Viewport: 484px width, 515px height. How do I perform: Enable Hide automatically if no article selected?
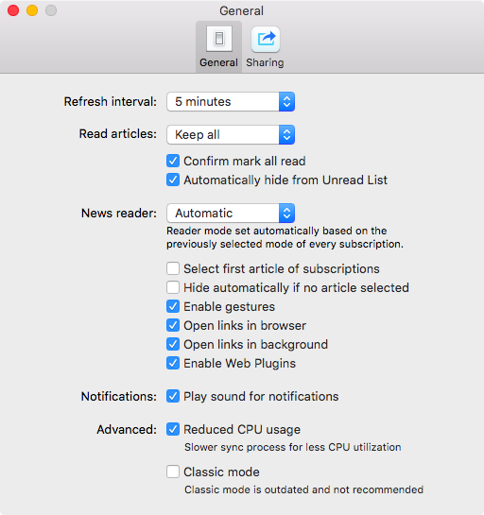click(173, 287)
